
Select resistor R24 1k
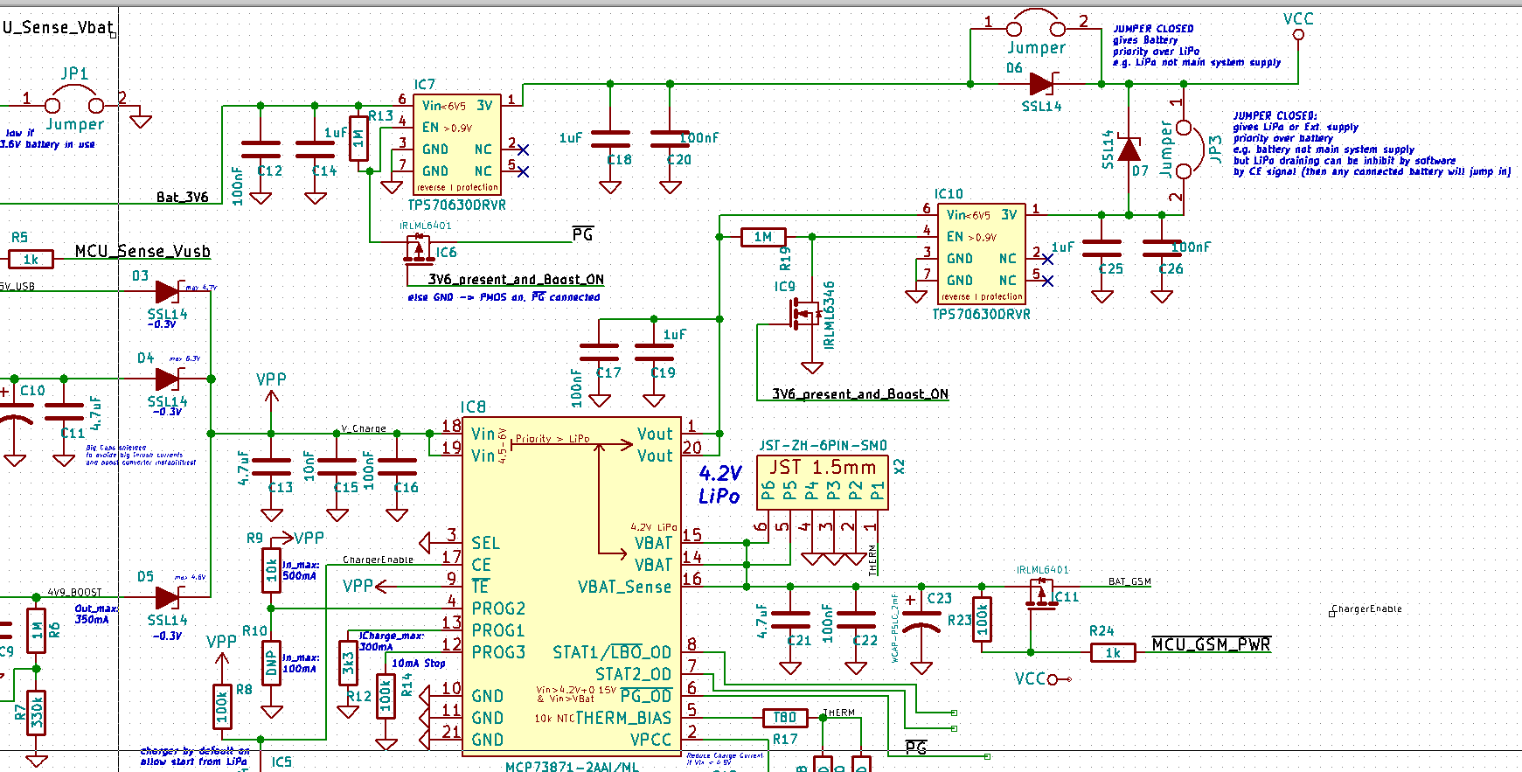(x=1113, y=652)
